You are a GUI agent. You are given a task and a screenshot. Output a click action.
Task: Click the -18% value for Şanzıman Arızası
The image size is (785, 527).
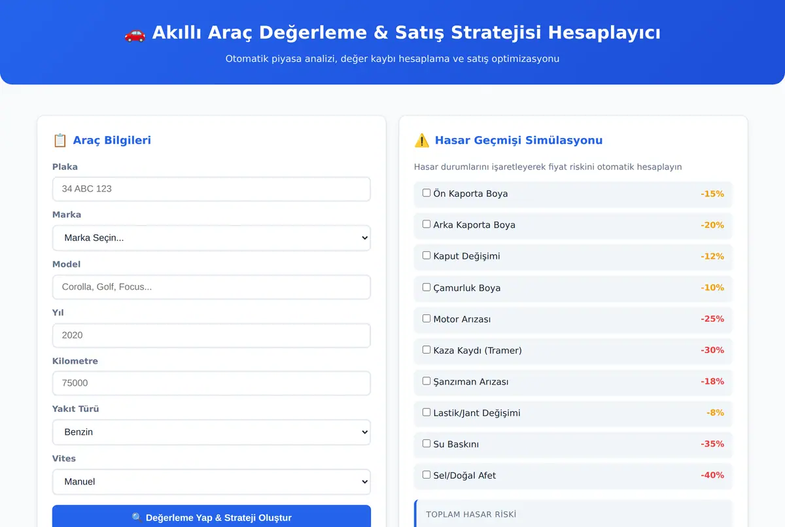click(712, 381)
